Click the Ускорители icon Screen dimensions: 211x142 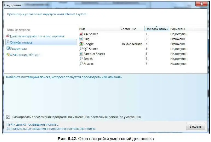pyautogui.click(x=8, y=48)
